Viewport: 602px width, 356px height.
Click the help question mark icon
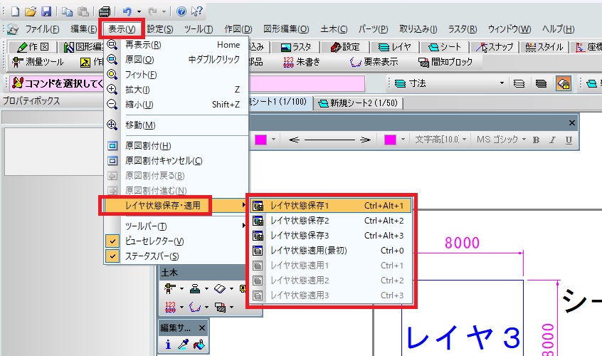point(181,11)
